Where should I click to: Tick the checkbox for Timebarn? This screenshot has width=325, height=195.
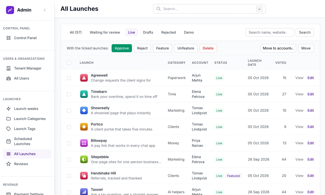click(x=69, y=94)
